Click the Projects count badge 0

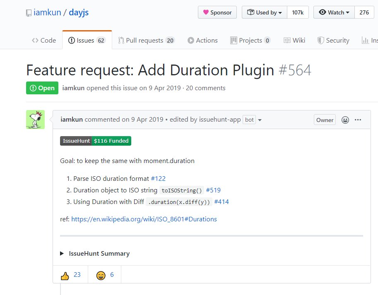[267, 41]
